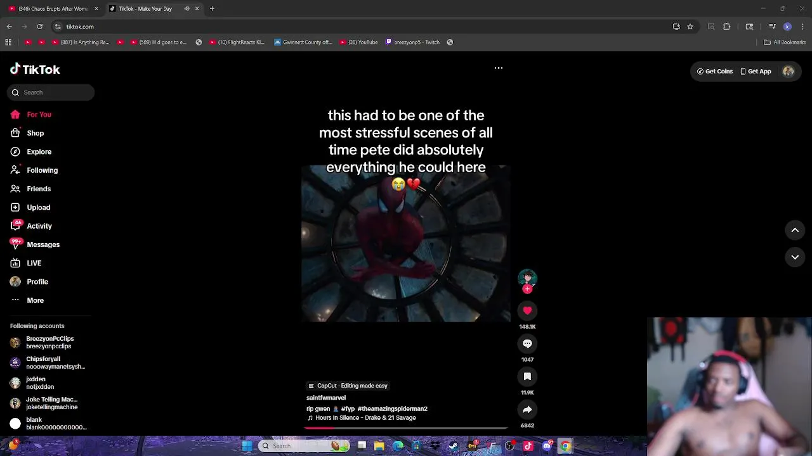
Task: Click the Get App button
Action: point(756,72)
